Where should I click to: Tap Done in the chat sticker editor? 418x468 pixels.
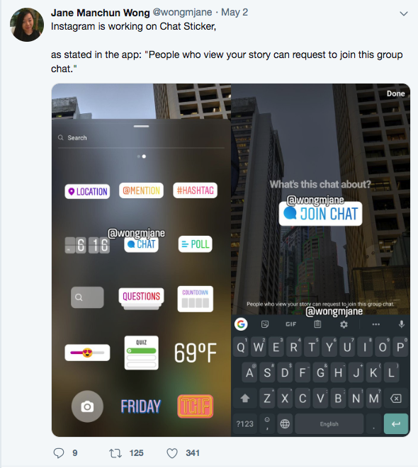(395, 93)
